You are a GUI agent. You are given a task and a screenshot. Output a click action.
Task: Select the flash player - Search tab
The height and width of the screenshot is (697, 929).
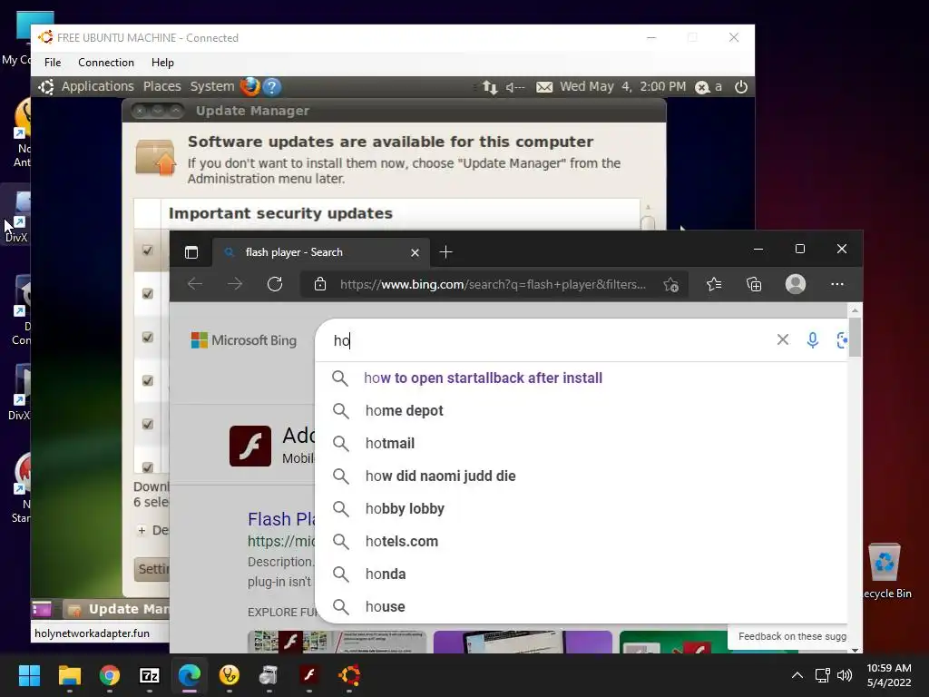tap(320, 252)
